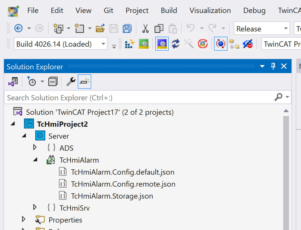
Task: Collapse the TcHmiProject2 node
Action: [12, 123]
